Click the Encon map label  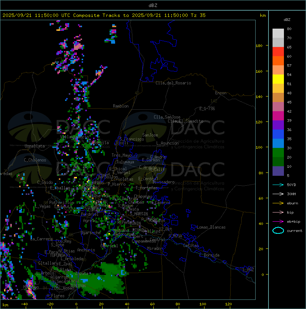pos(221,93)
